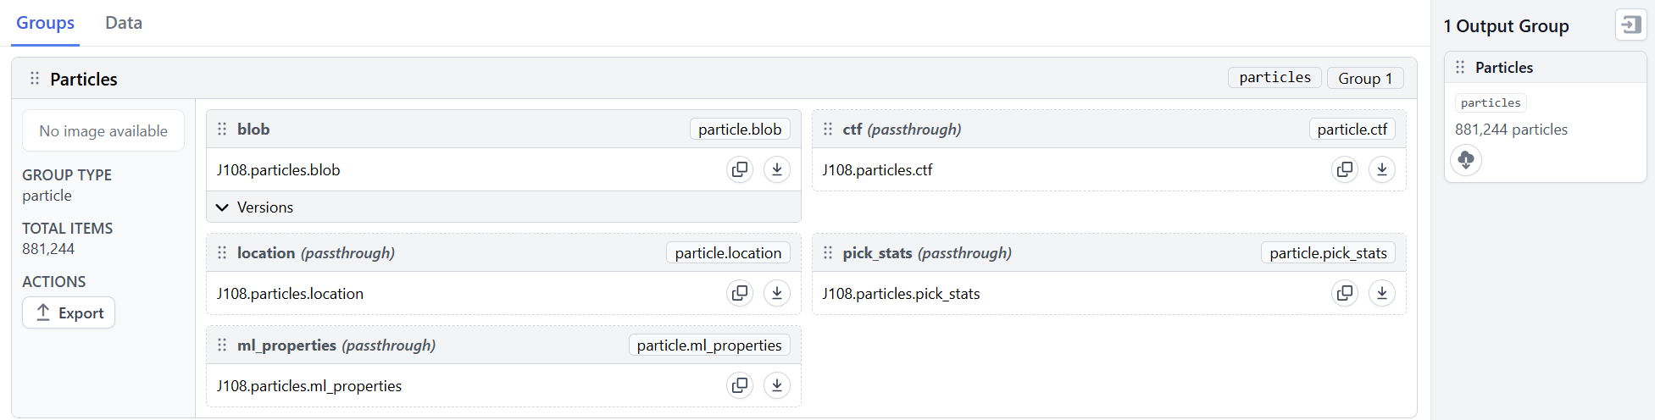Click the cloud download icon under 881,244 particles
The image size is (1655, 420).
pyautogui.click(x=1466, y=159)
